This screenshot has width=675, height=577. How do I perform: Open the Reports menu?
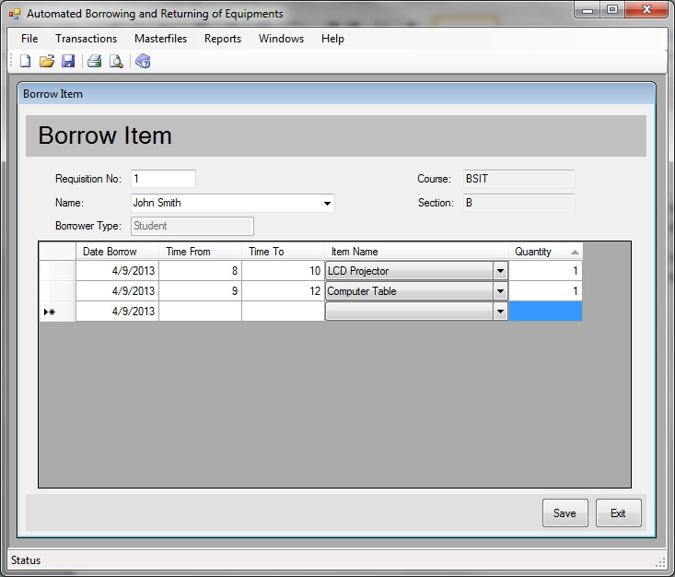(223, 39)
